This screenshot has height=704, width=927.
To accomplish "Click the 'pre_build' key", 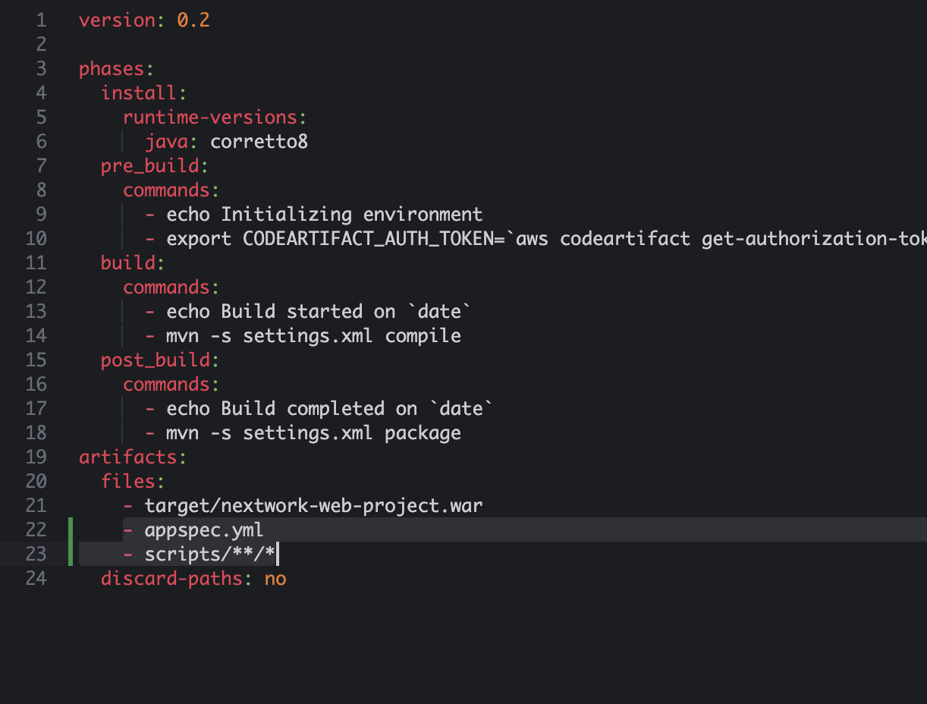I will [x=149, y=166].
